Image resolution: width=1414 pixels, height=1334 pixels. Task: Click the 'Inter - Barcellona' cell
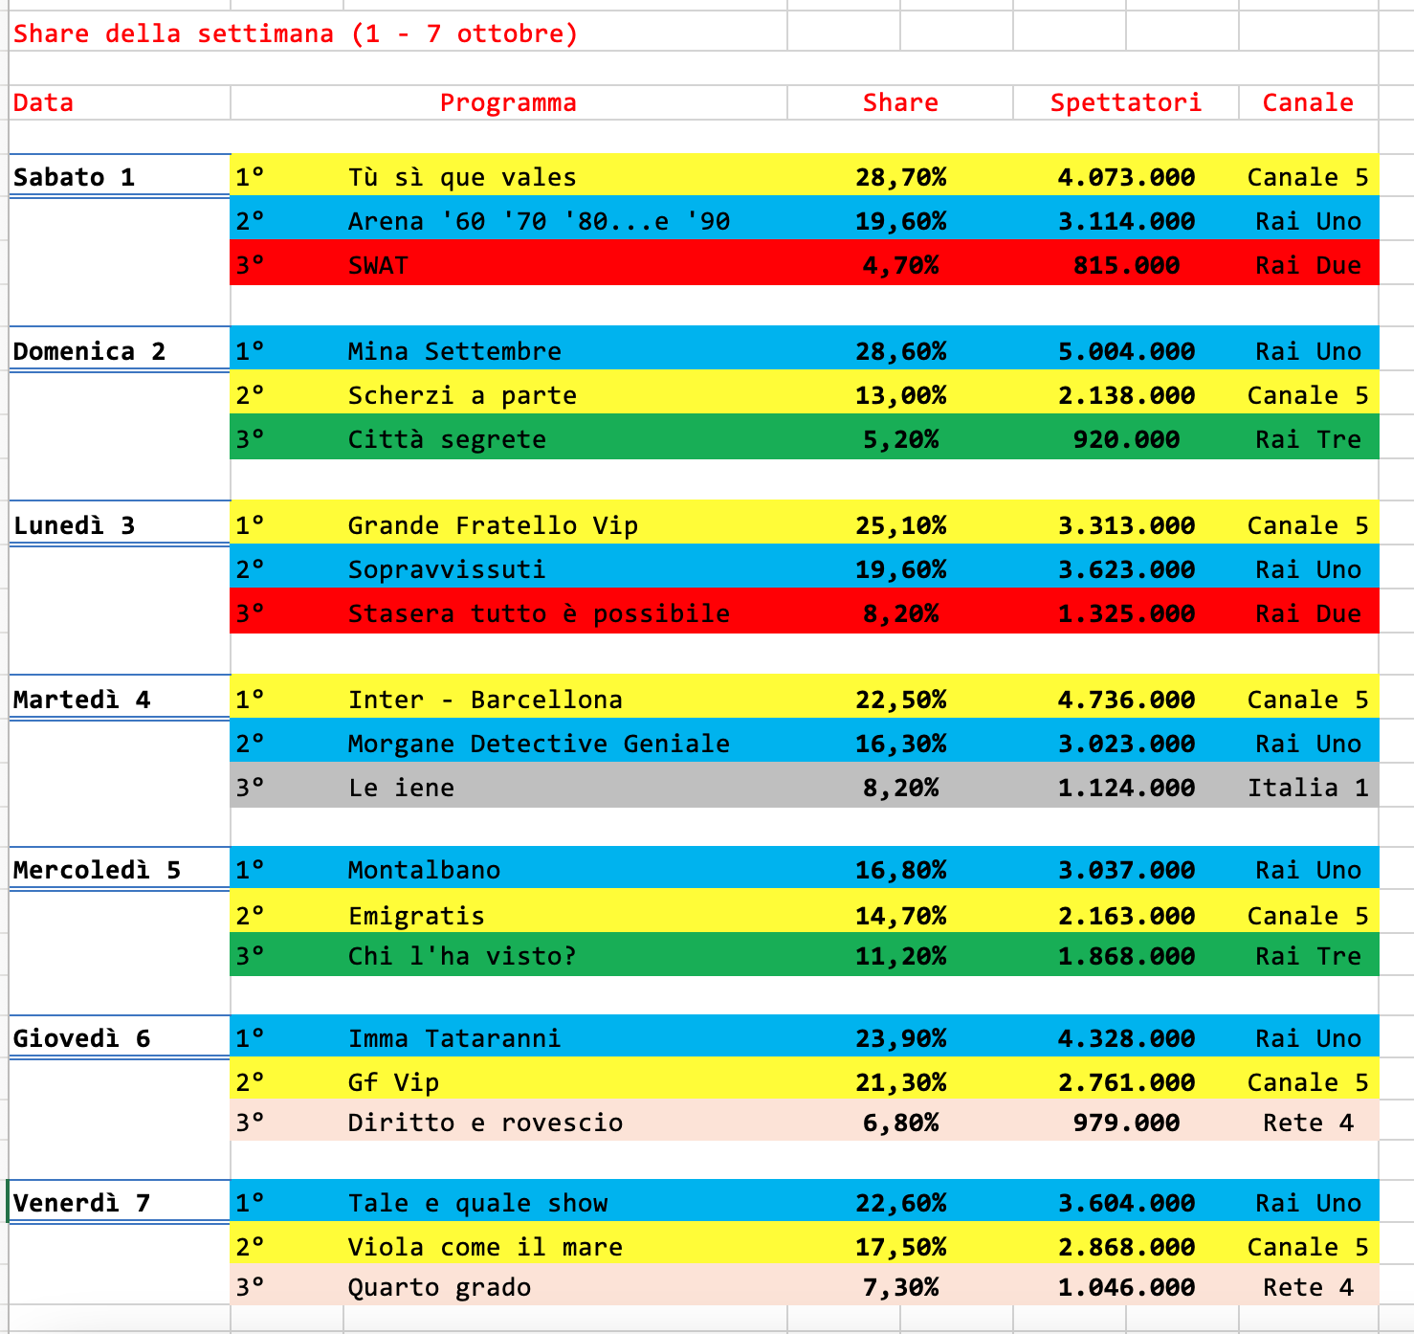click(x=485, y=700)
